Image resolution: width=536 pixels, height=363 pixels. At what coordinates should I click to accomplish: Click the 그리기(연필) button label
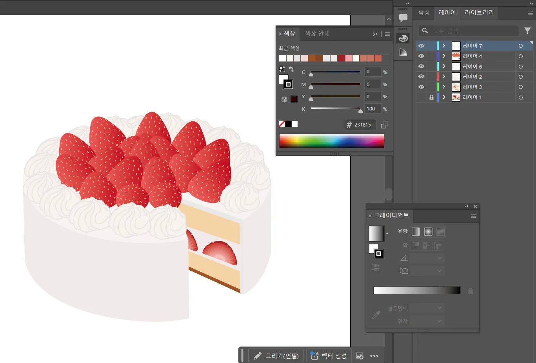pyautogui.click(x=282, y=356)
